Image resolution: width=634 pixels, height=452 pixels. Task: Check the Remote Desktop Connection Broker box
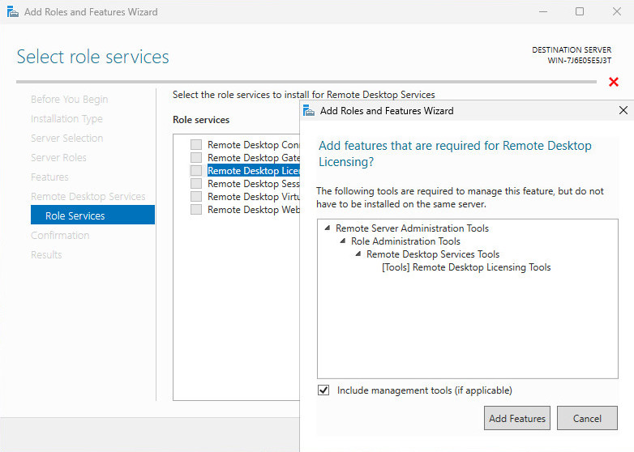196,145
